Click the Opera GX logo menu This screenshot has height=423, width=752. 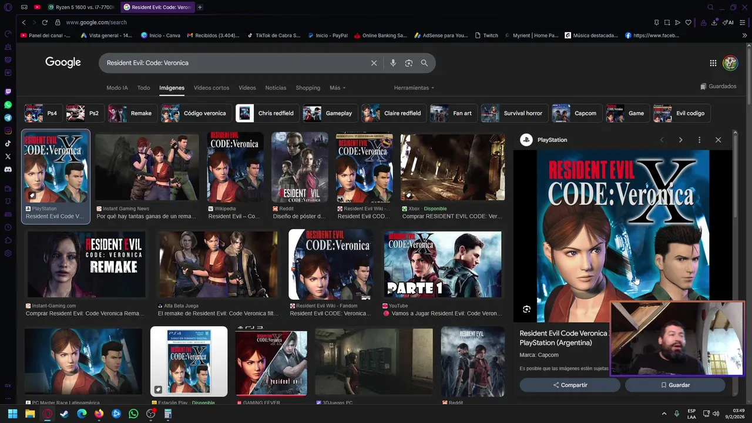(8, 7)
